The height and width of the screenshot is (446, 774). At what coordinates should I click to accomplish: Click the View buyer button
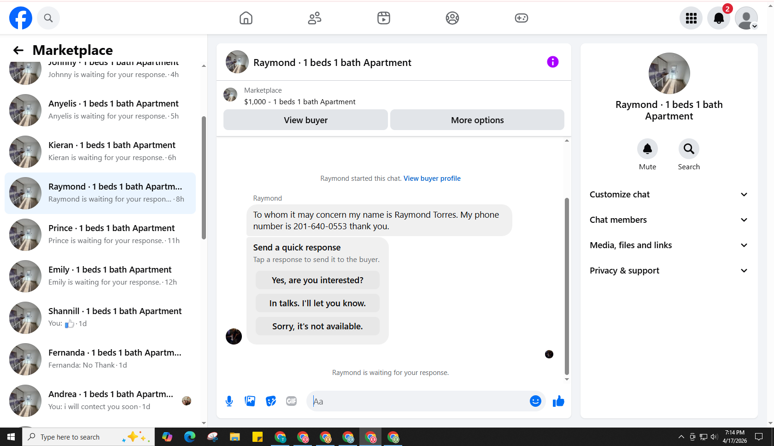305,120
